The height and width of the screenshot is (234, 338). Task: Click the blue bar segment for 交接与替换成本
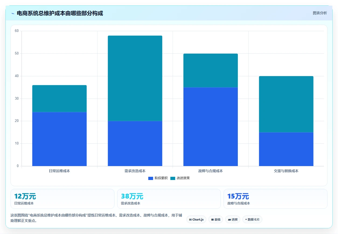tap(286, 149)
